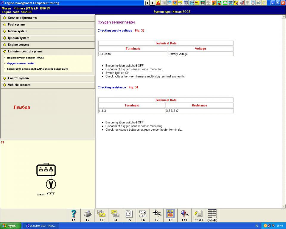The image size is (286, 229).
Task: Open Evaporative emission (EVAP) canister purge valve
Action: point(38,69)
